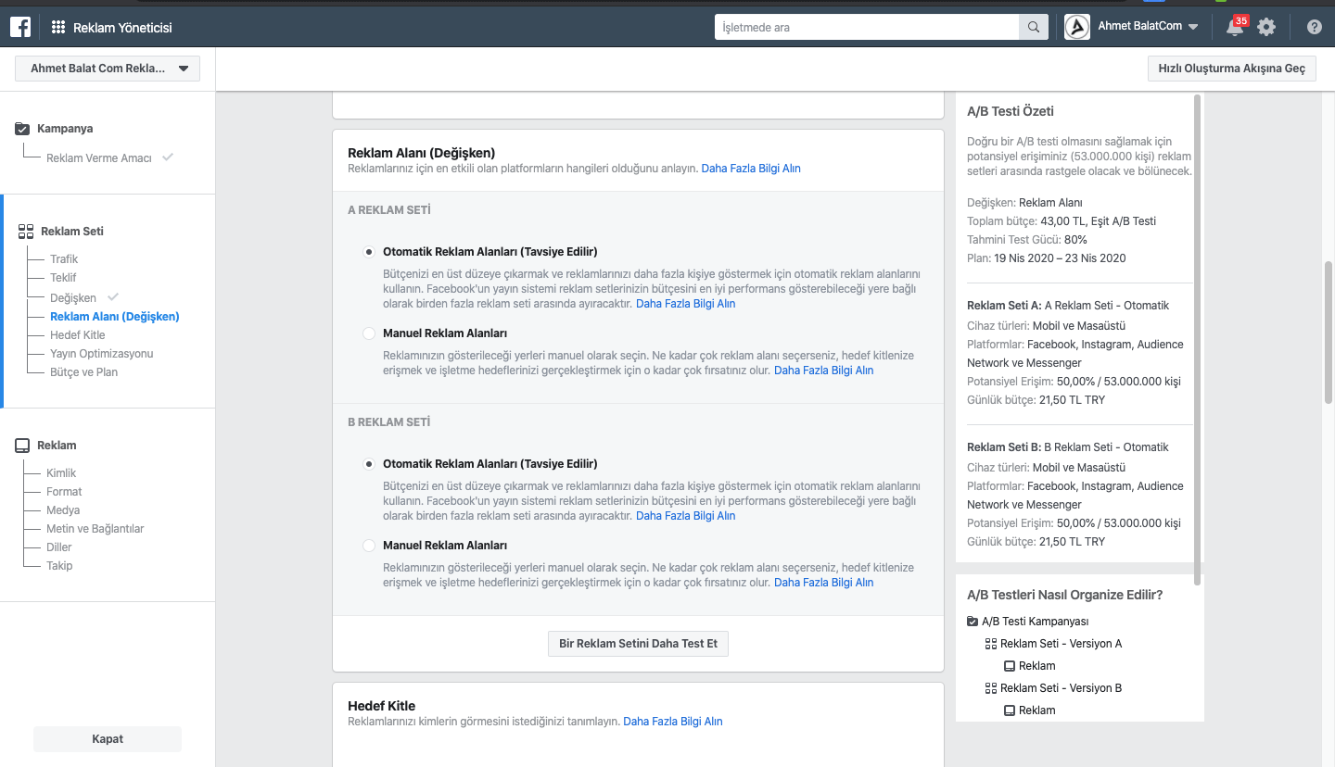Click the Ahmet BalatCom profile avatar

coord(1076,27)
